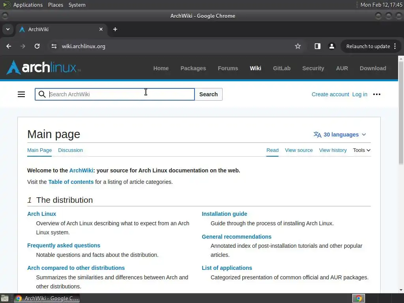This screenshot has width=404, height=303.
Task: Select the Read tab
Action: point(272,150)
